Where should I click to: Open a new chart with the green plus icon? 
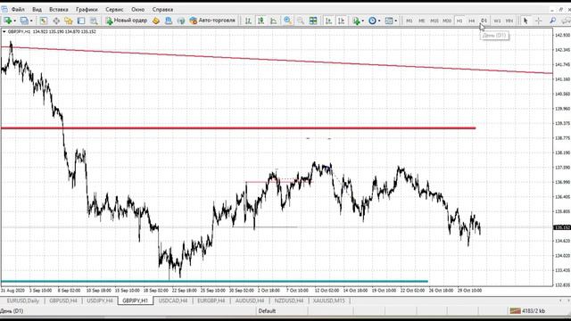[x=8, y=21]
